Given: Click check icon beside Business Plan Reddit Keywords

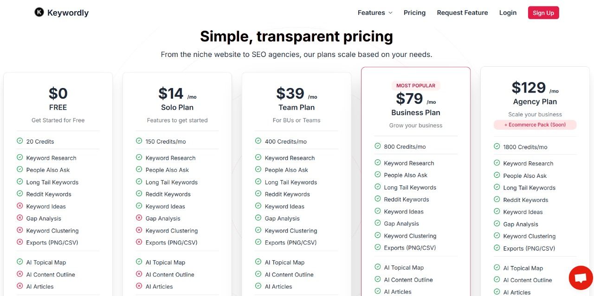Looking at the screenshot, I should pyautogui.click(x=378, y=199).
